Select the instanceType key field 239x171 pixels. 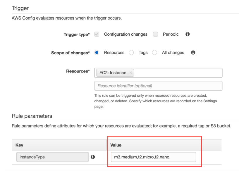click(x=53, y=157)
